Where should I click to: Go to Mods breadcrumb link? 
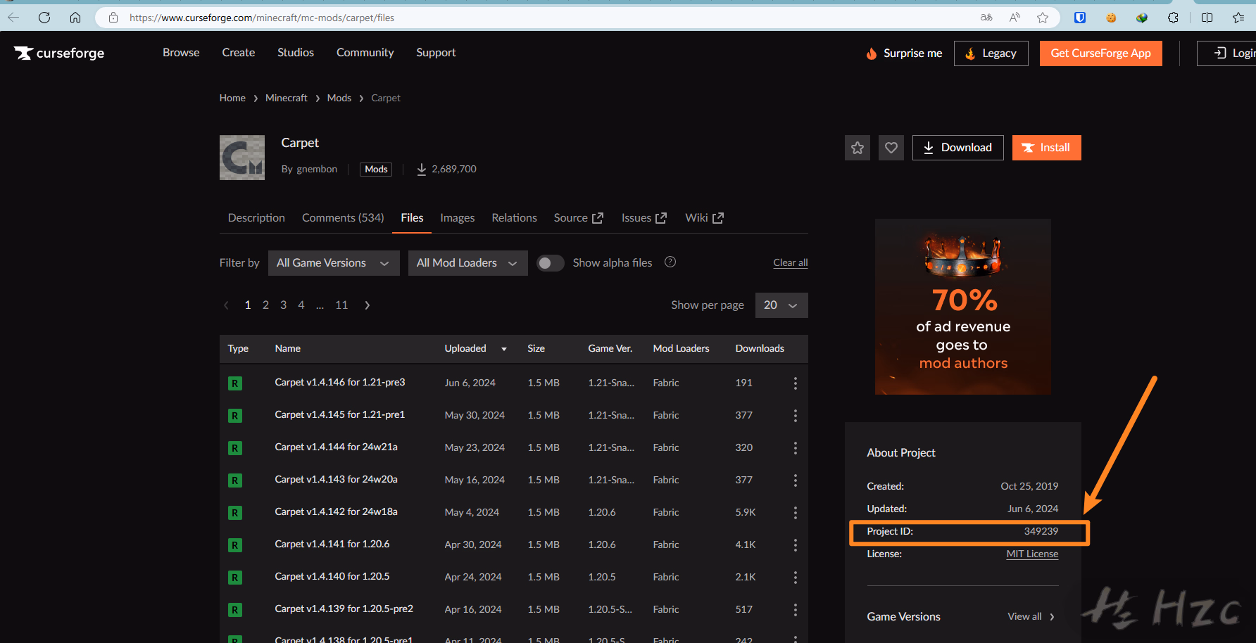point(339,98)
